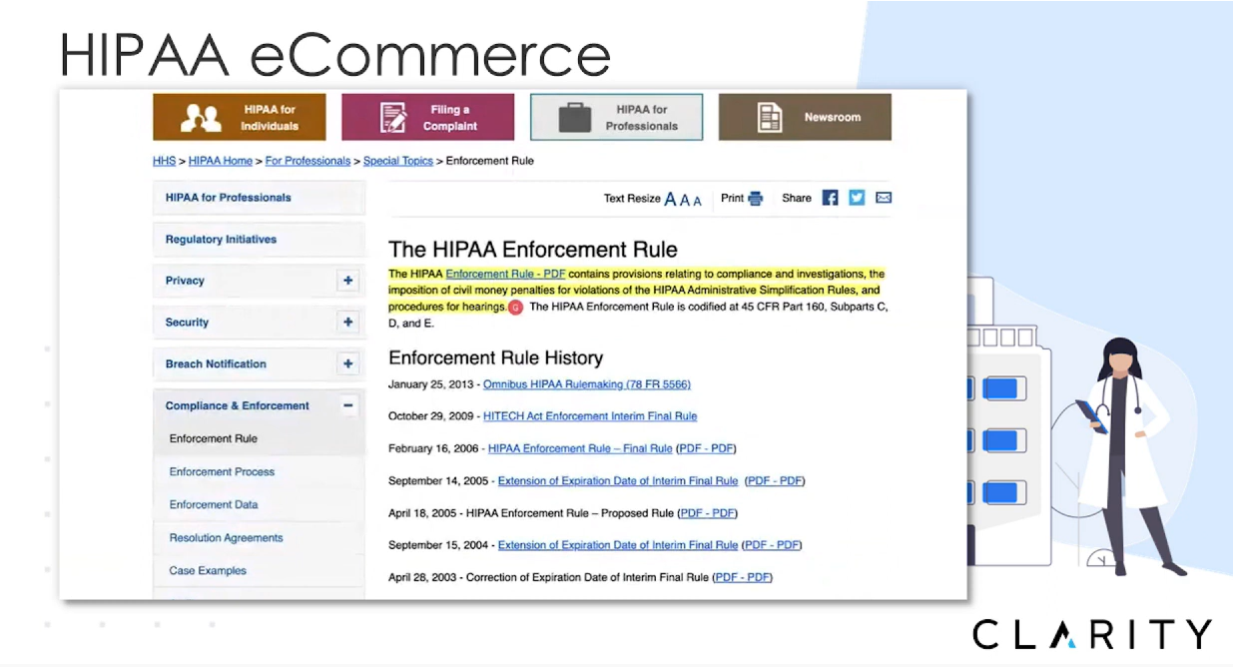Open the Newsroom tile

click(x=805, y=117)
